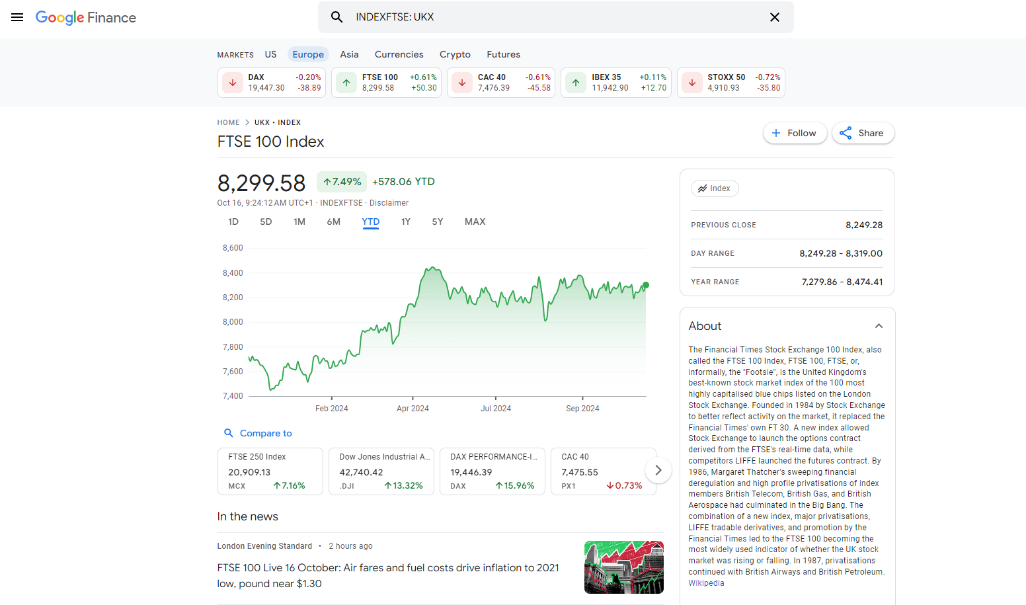The height and width of the screenshot is (605, 1026).
Task: Click the plus icon on Follow
Action: (x=776, y=133)
